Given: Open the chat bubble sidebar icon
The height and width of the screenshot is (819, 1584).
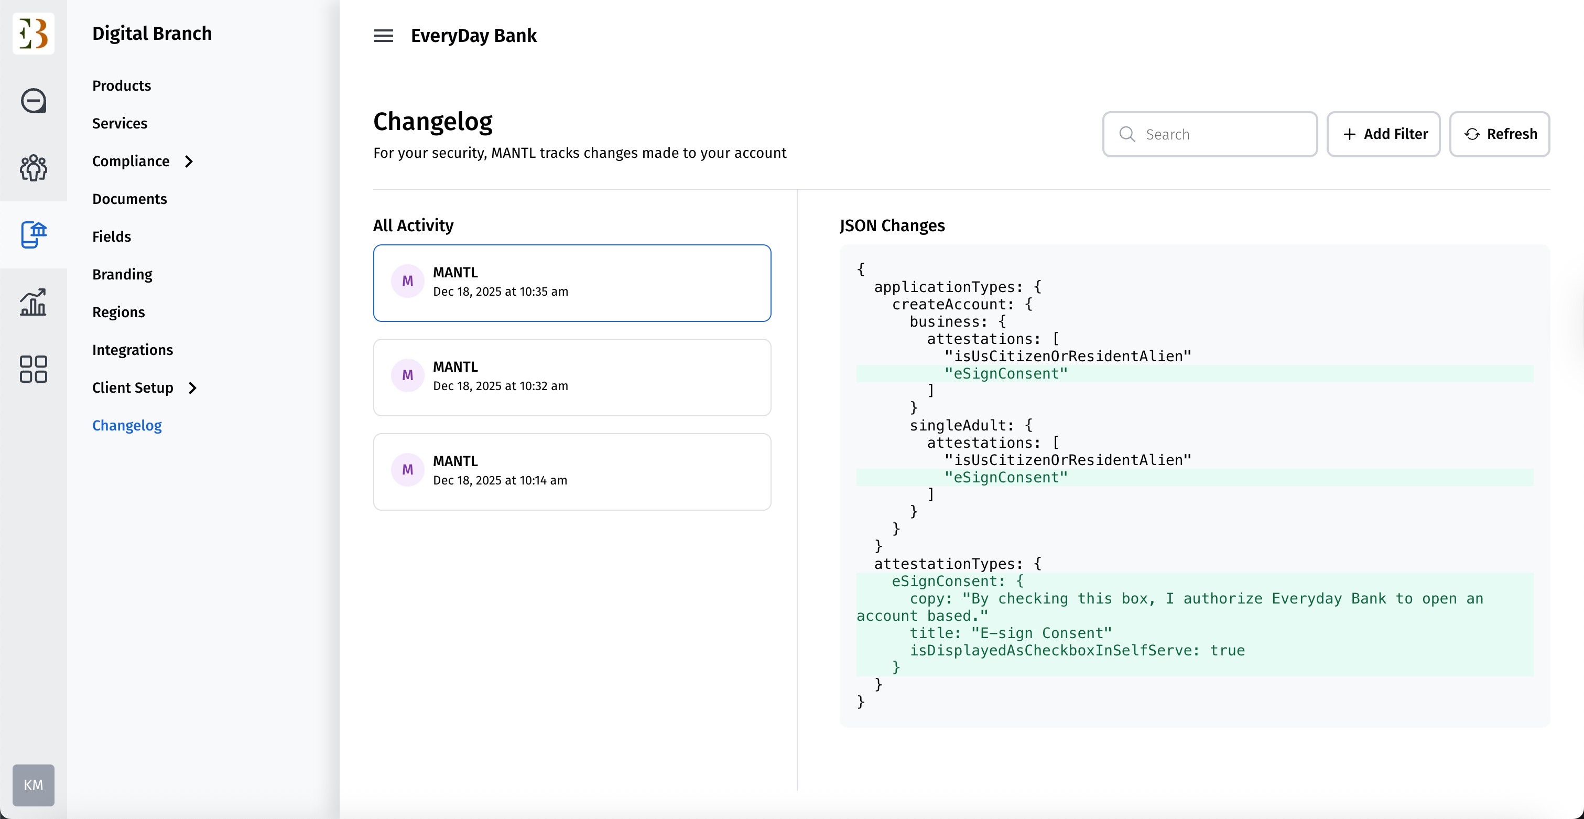Looking at the screenshot, I should (33, 101).
